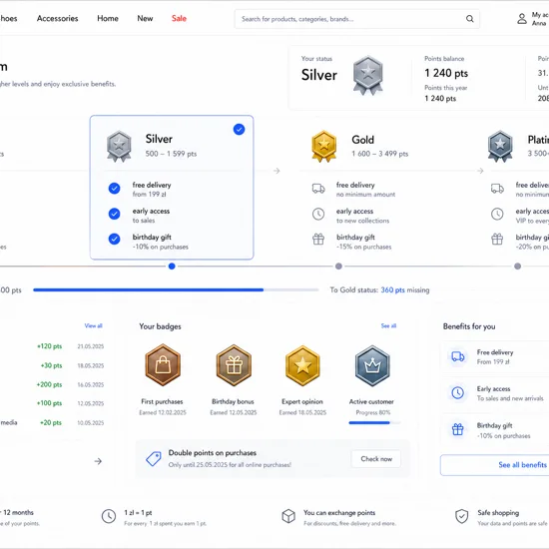Click arrow between Gold and Platinum tiers
Screen dimensions: 549x549
(x=480, y=171)
